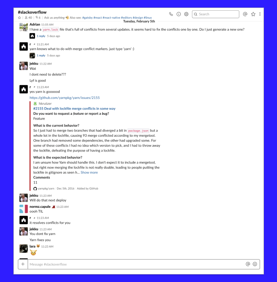Star the #slackoverflow channel
The image size is (277, 282).
pyautogui.click(x=20, y=18)
